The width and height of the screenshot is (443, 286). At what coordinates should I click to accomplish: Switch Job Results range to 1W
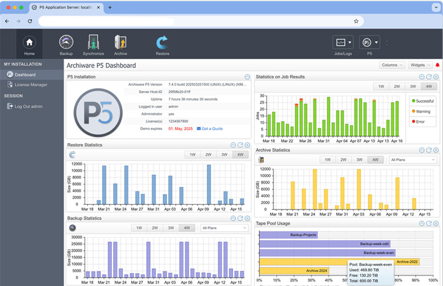click(x=381, y=86)
